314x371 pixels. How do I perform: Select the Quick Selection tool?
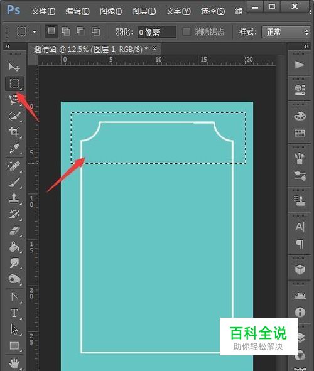point(14,116)
